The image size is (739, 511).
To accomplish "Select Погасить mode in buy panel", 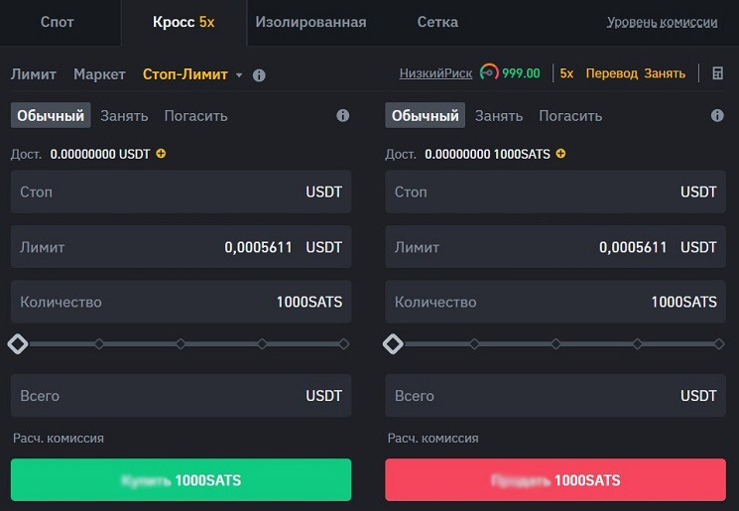I will tap(196, 116).
